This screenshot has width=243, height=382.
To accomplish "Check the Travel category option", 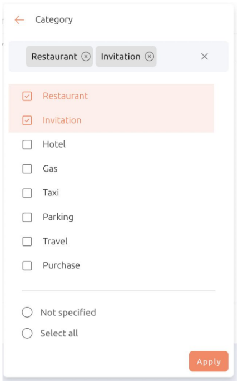I will [27, 242].
